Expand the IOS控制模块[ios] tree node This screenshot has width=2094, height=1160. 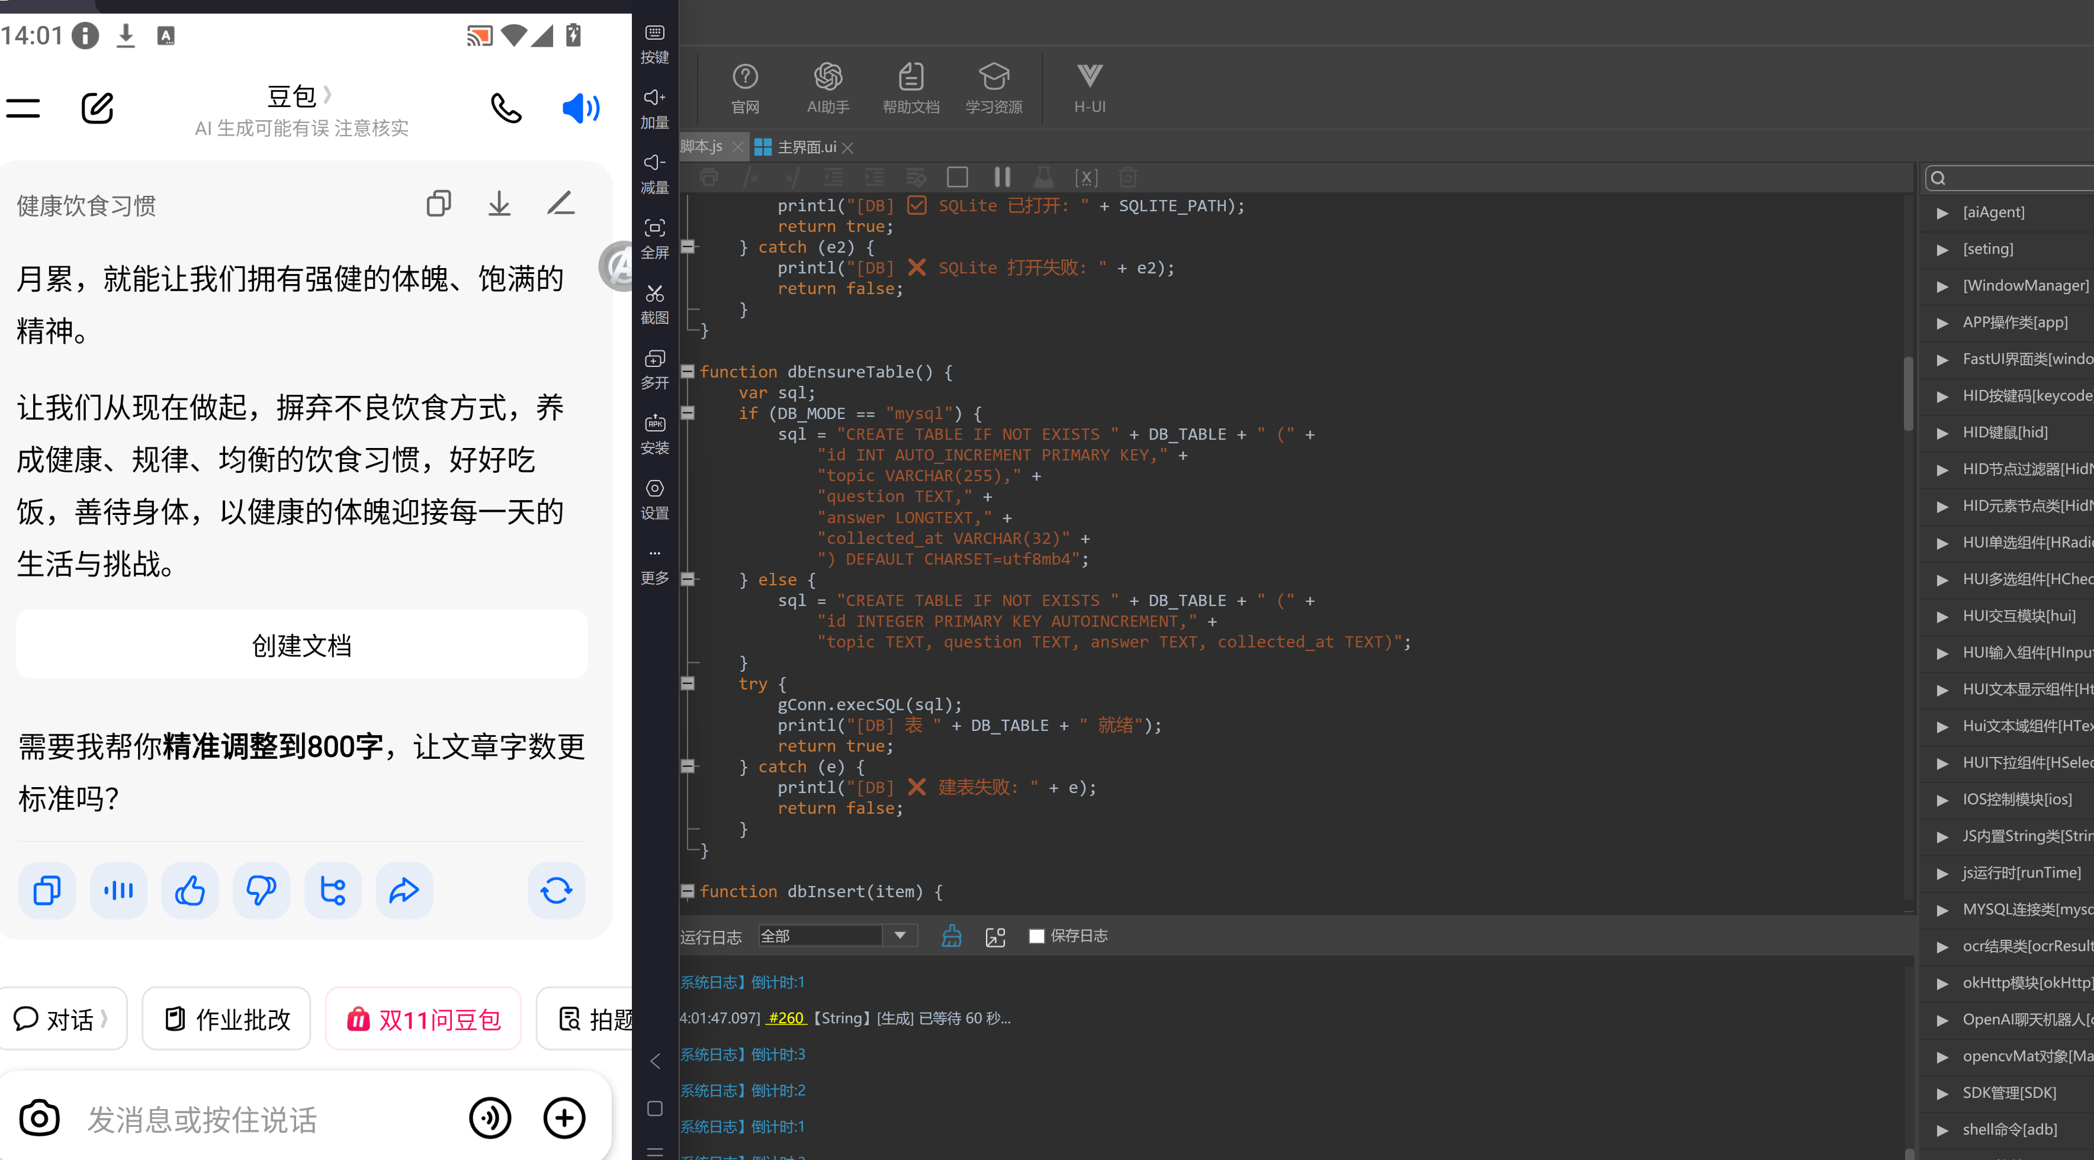[x=1942, y=800]
